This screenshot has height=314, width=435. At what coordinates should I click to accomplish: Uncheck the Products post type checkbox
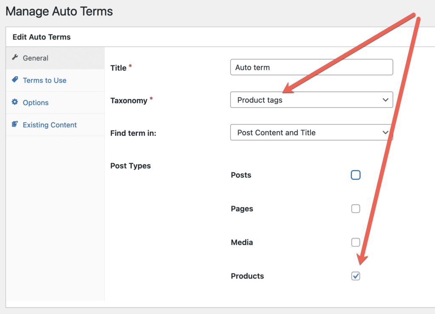pyautogui.click(x=356, y=276)
